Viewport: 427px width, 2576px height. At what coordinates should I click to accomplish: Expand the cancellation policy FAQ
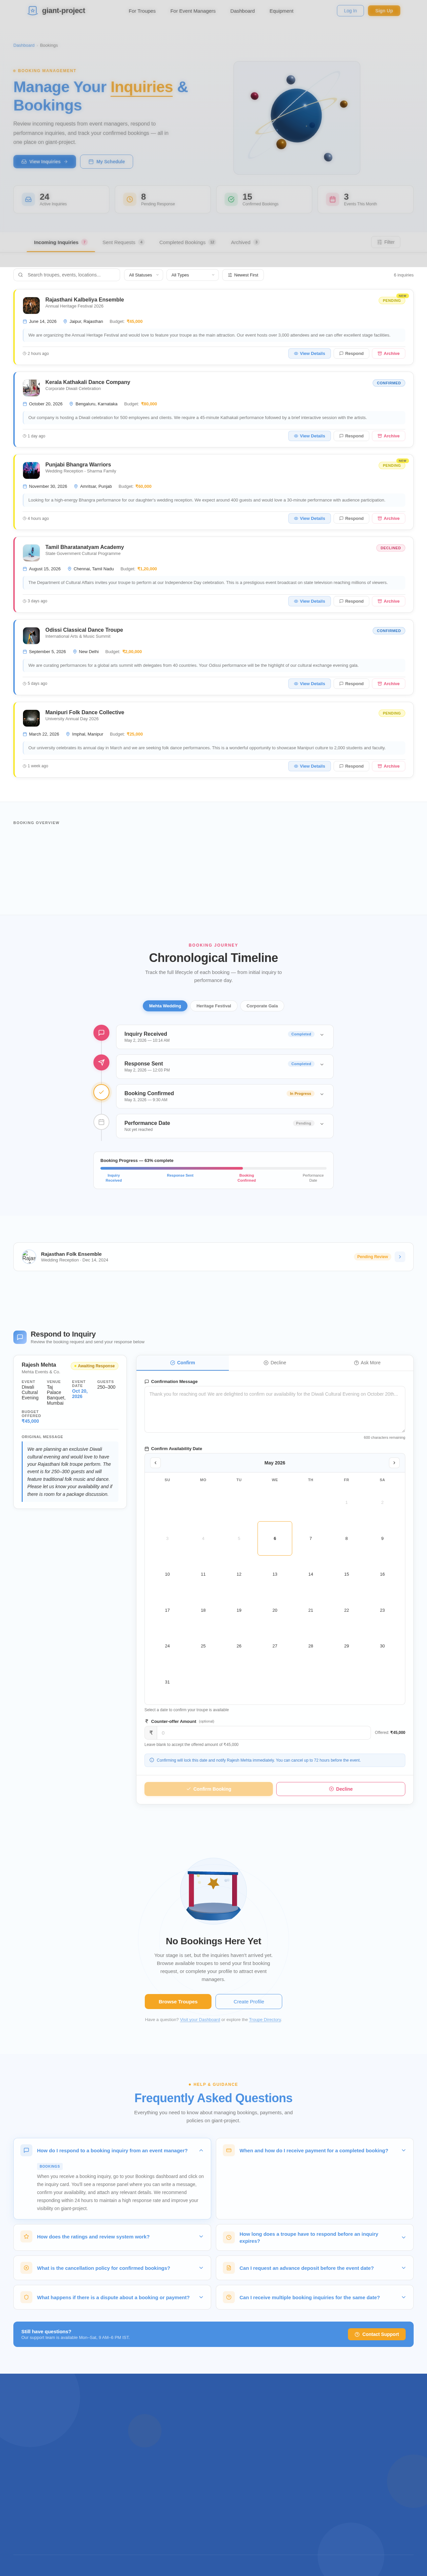(201, 2268)
